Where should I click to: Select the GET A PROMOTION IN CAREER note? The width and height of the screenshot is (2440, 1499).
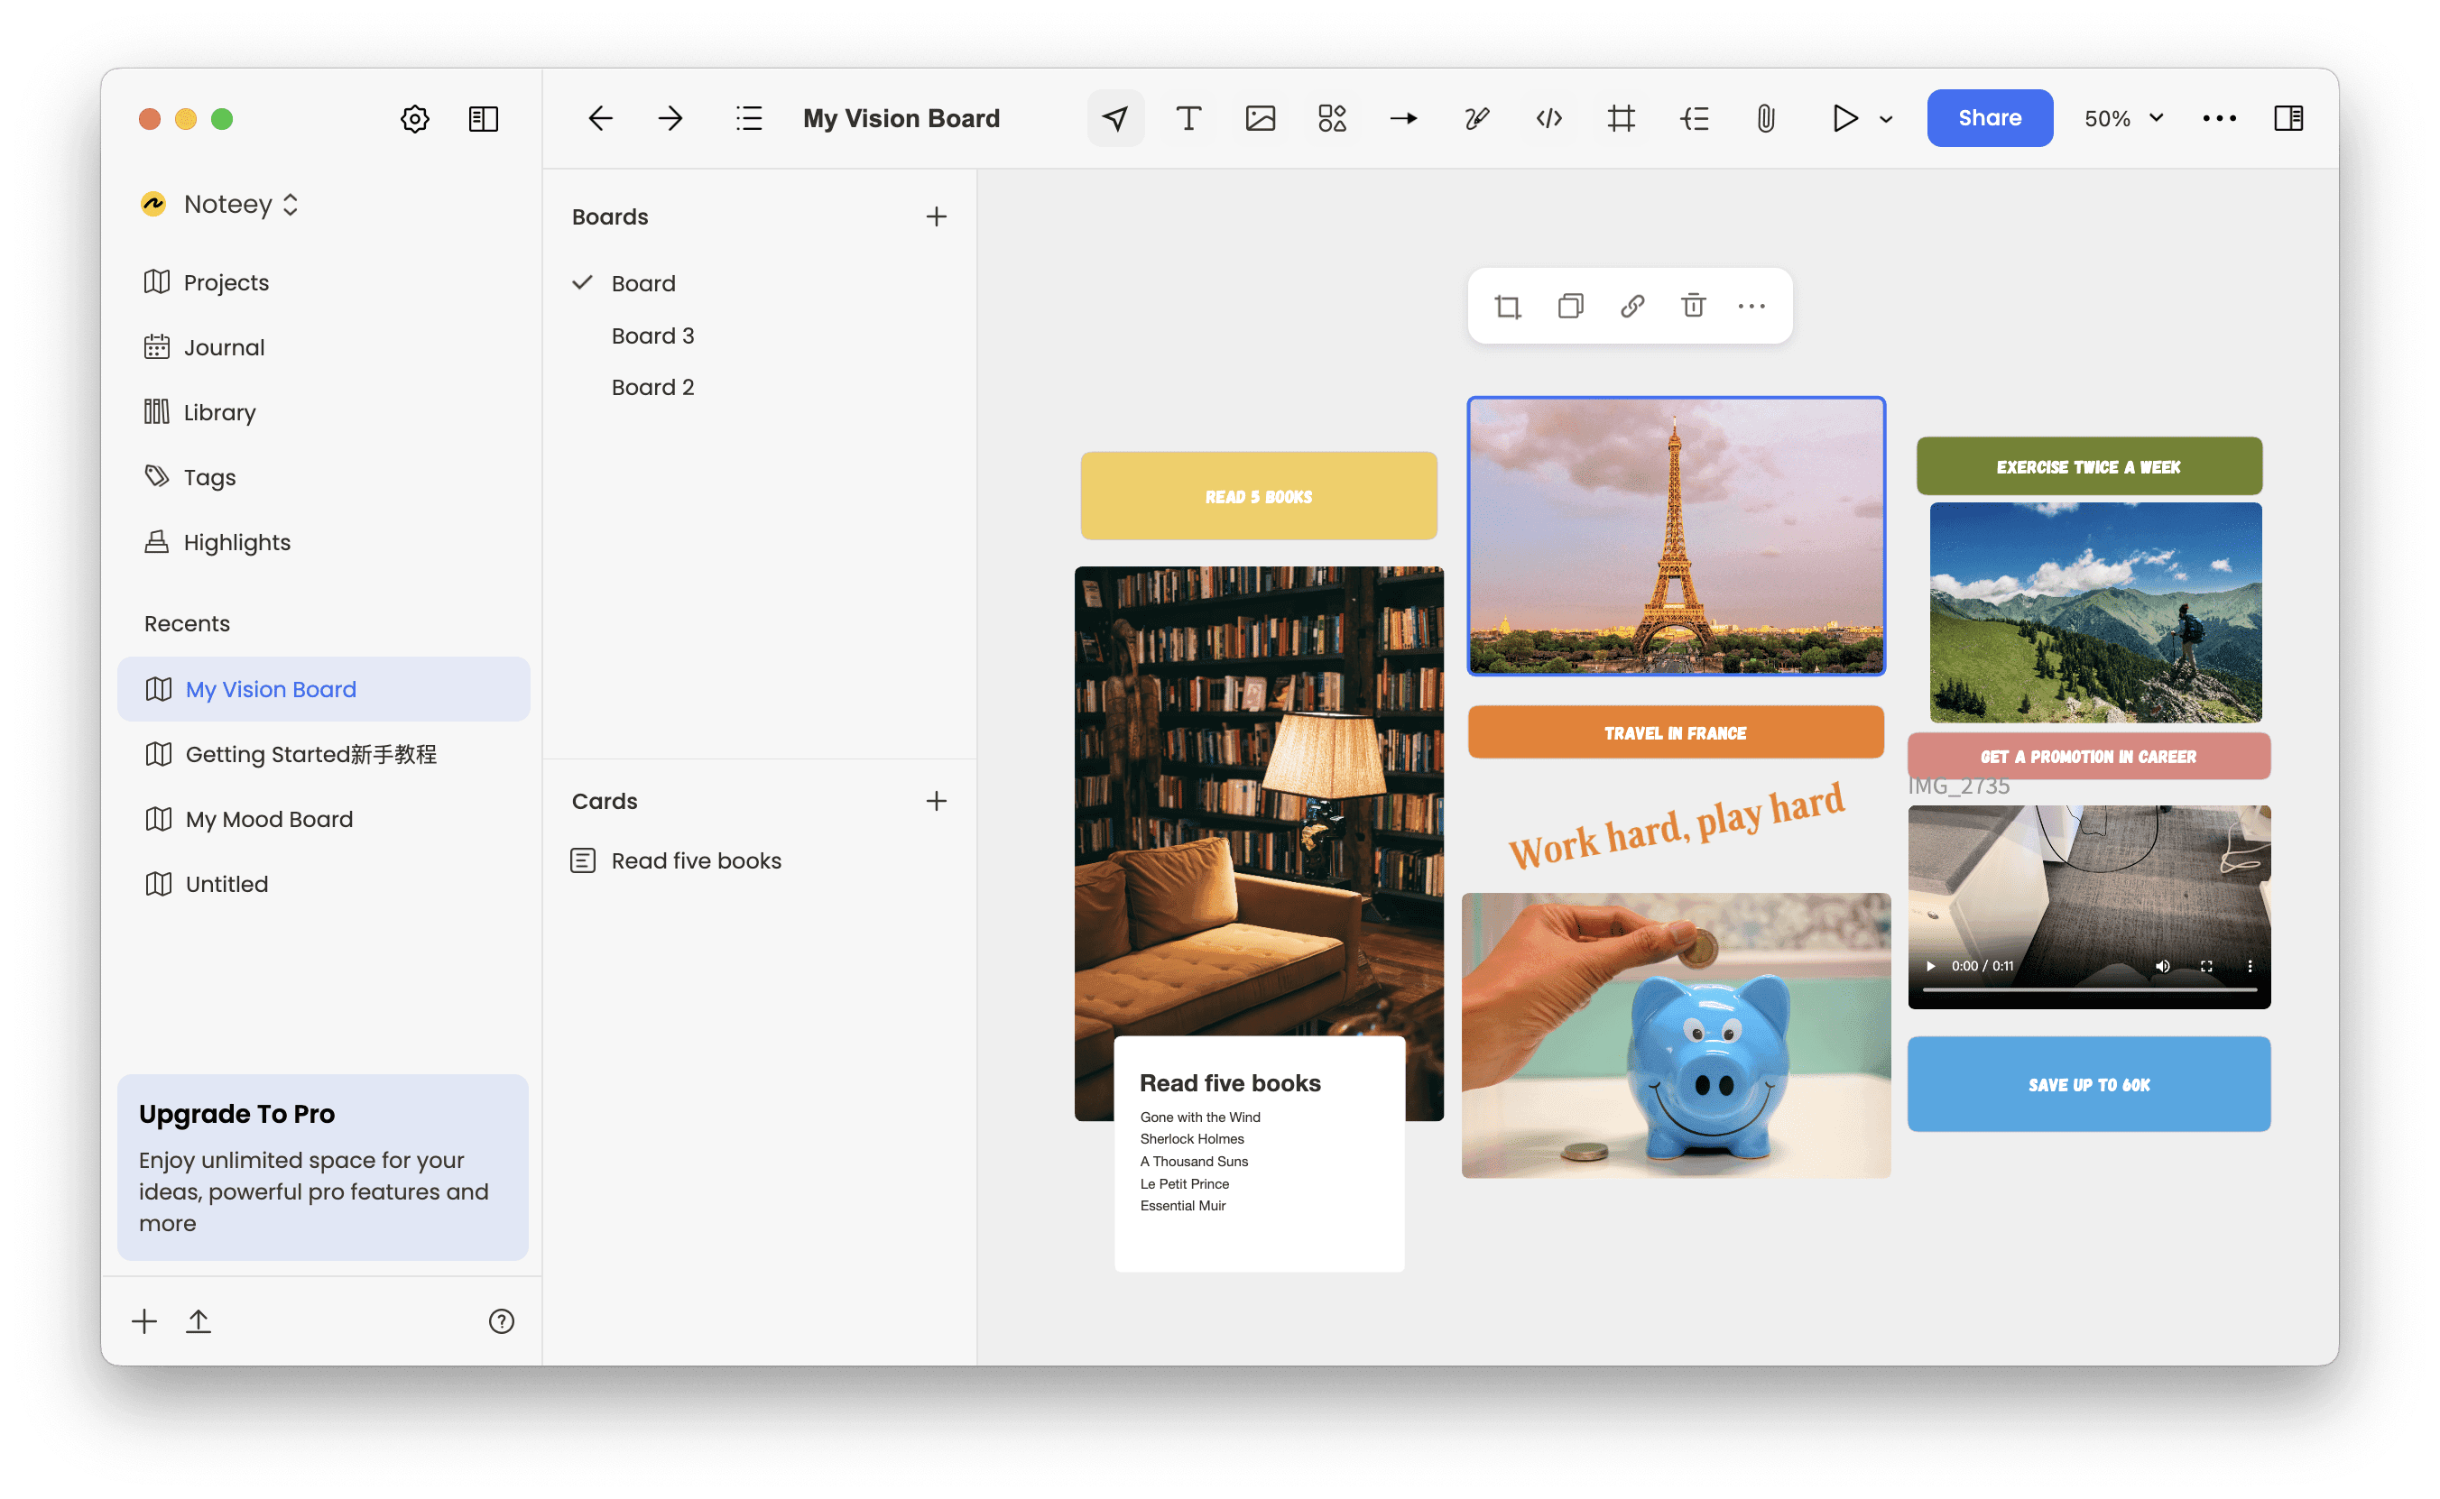point(2089,757)
